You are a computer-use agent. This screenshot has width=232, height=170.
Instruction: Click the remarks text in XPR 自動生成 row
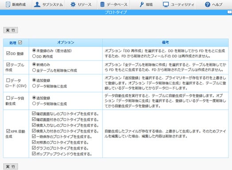[x=165, y=133]
